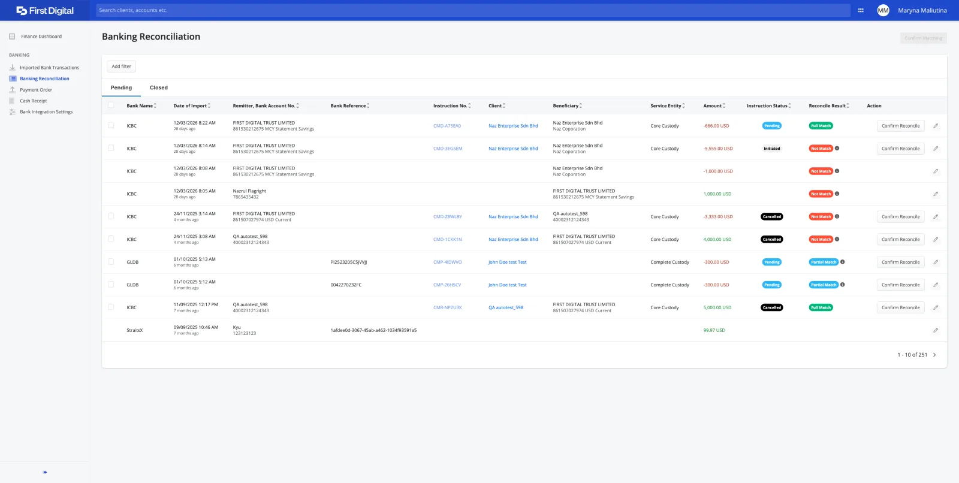The width and height of the screenshot is (959, 483).
Task: Show info for CMP-4IDWVO Partial Match result
Action: (x=843, y=262)
